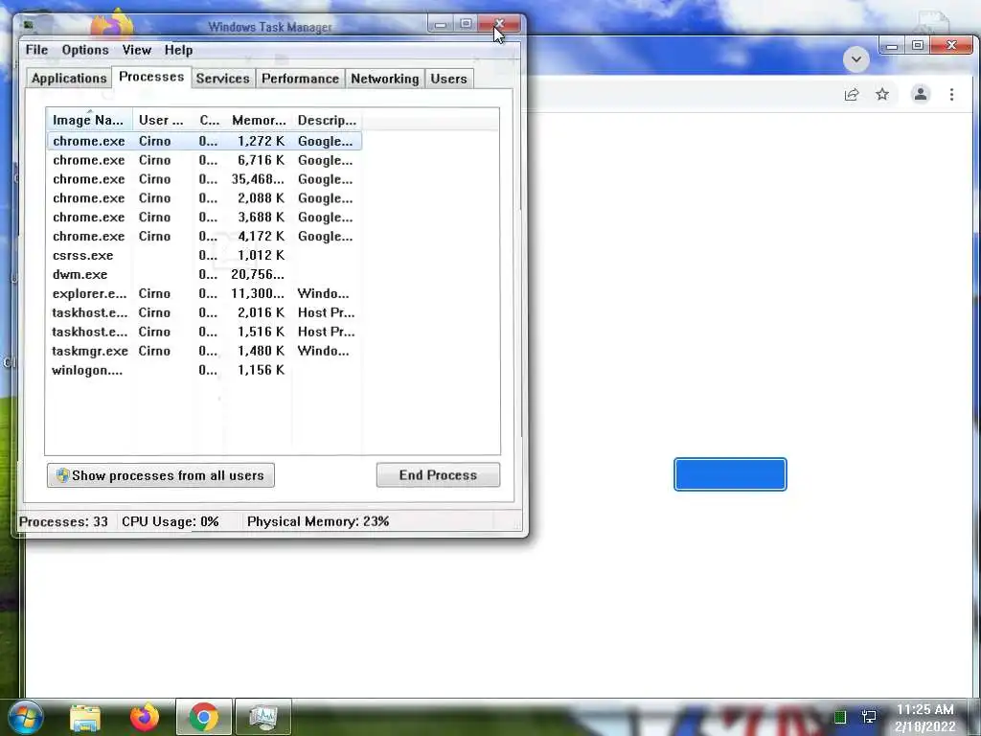The width and height of the screenshot is (981, 736).
Task: Minimize the Windows Task Manager window
Action: [441, 24]
